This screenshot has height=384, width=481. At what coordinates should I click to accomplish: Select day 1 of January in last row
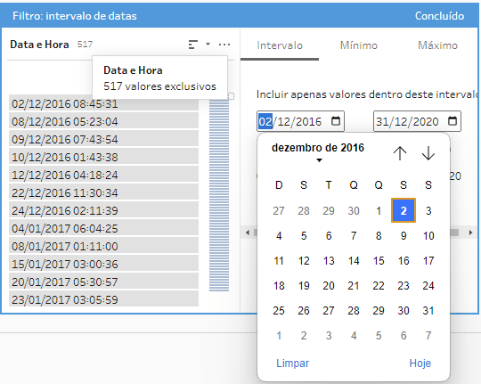coord(279,335)
